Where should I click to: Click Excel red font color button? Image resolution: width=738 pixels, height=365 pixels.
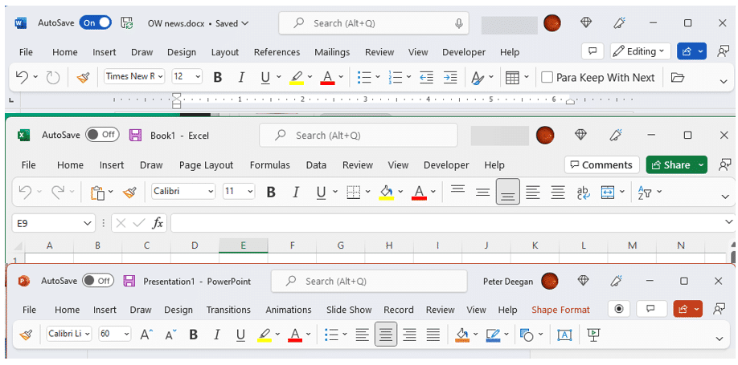pyautogui.click(x=419, y=192)
